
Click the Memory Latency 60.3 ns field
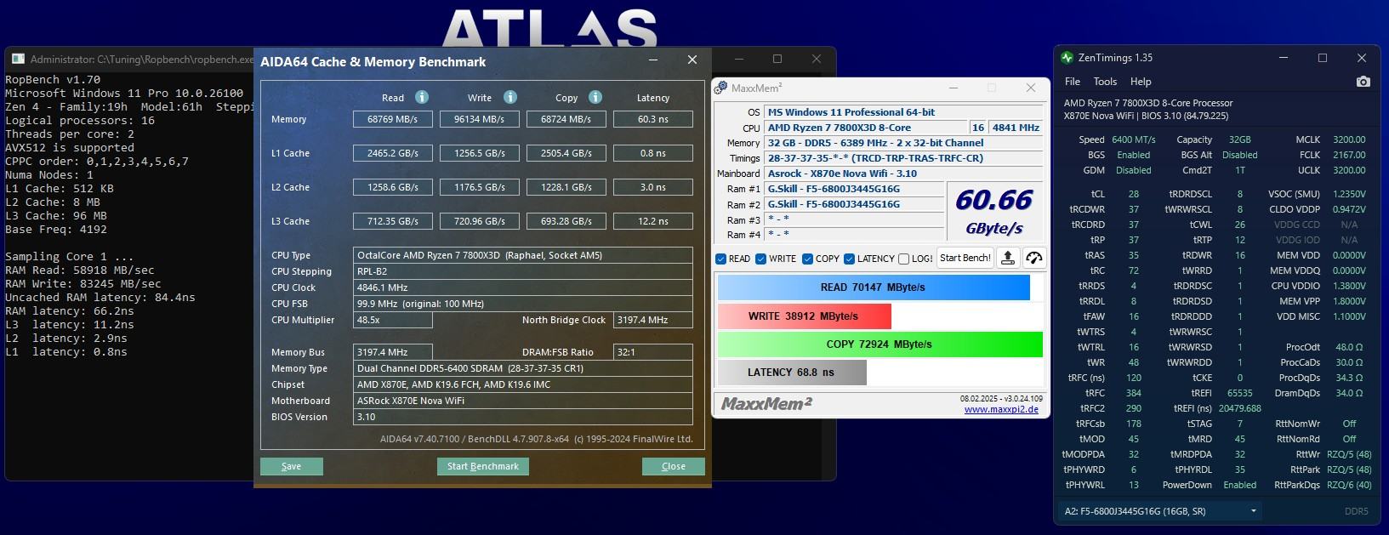click(653, 119)
